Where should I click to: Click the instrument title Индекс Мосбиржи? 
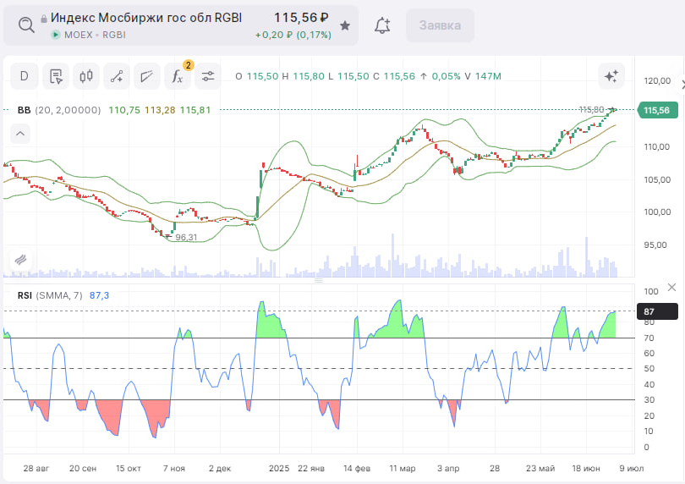(x=146, y=18)
